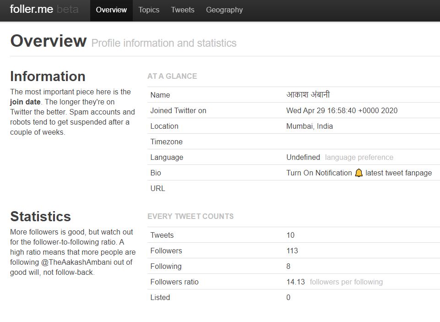Open the Overview tab

pyautogui.click(x=111, y=10)
